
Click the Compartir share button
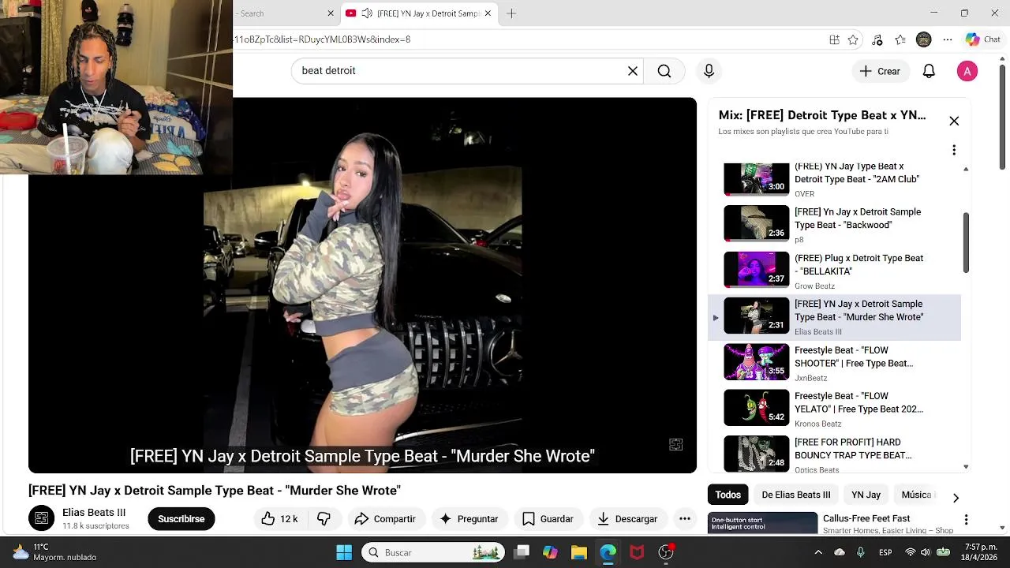[385, 518]
